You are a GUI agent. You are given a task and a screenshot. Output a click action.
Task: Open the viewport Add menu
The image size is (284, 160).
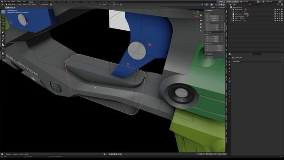29,4
